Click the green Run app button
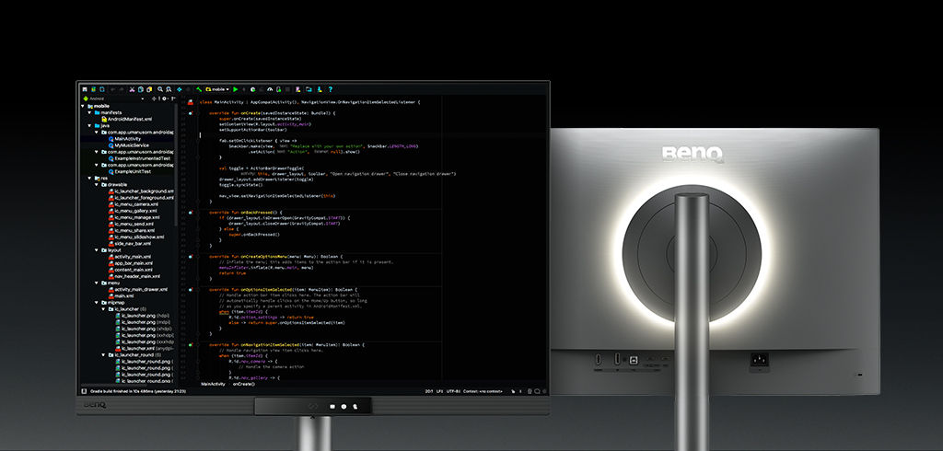Viewport: 943px width, 451px height. [x=235, y=89]
